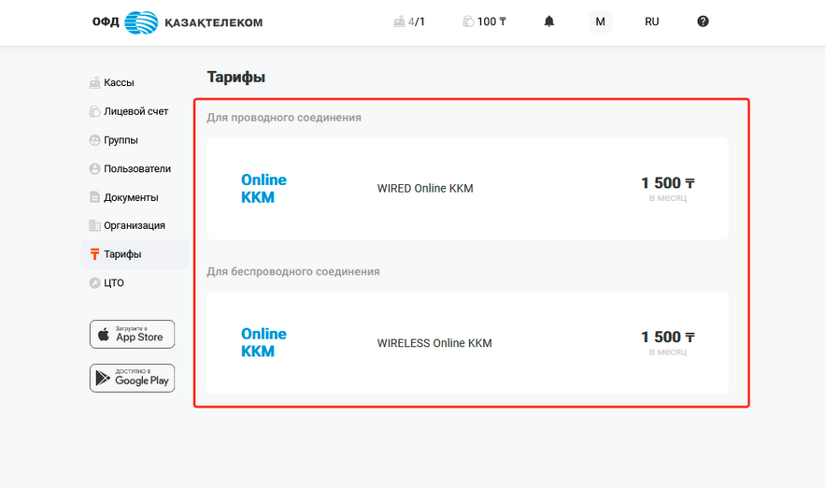The height and width of the screenshot is (488, 825).
Task: Open the Google Play badge
Action: (132, 378)
